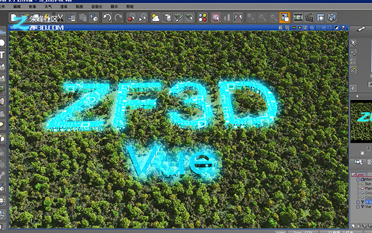The height and width of the screenshot is (233, 372).
Task: Toggle the Layer 1 checkbox icon
Action: 353,175
